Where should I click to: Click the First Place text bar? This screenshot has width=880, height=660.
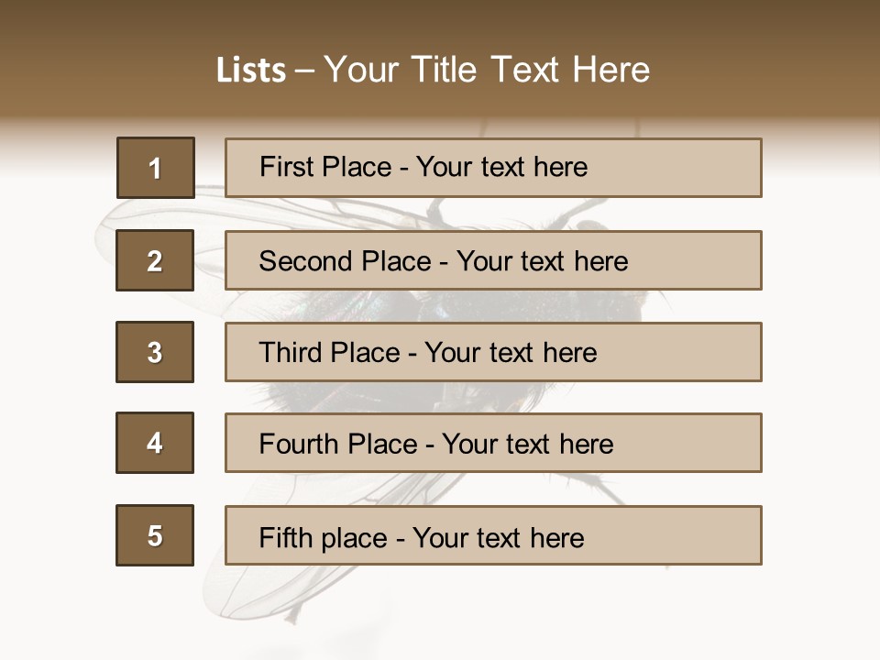pos(493,168)
